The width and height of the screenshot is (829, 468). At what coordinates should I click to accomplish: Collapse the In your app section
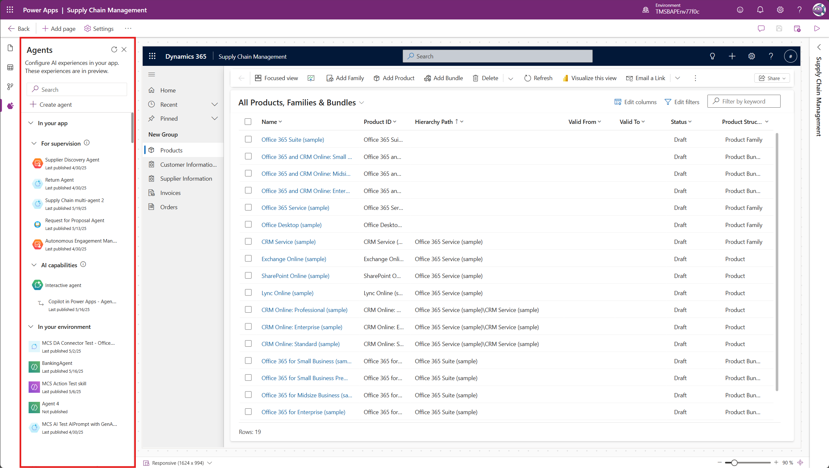pos(31,123)
